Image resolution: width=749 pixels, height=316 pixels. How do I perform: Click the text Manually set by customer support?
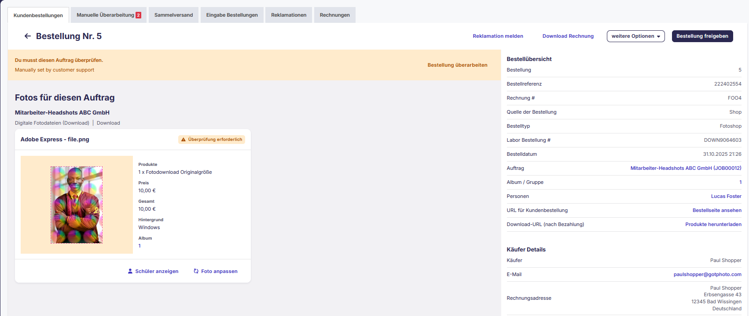(55, 70)
